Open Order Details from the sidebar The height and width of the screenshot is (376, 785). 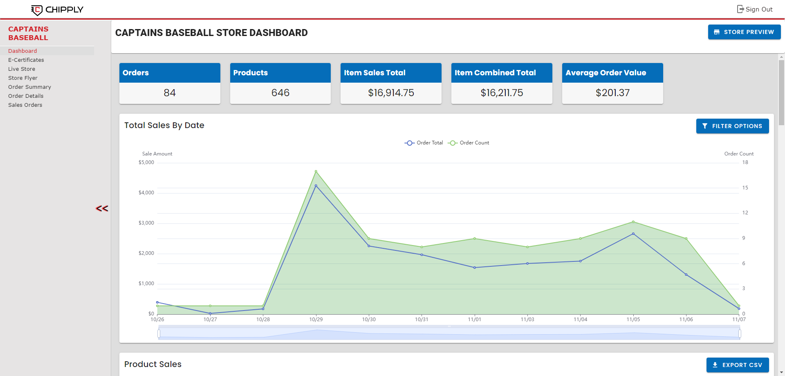coord(26,96)
